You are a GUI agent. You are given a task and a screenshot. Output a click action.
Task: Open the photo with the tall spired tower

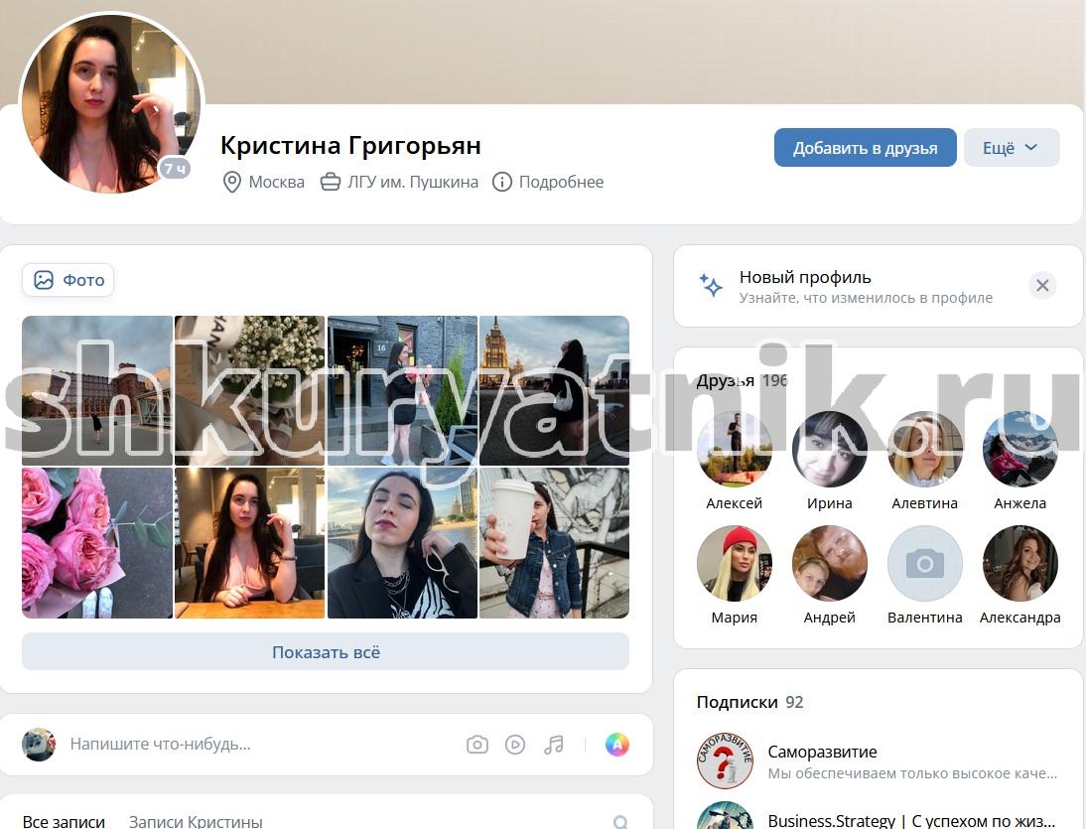(554, 390)
